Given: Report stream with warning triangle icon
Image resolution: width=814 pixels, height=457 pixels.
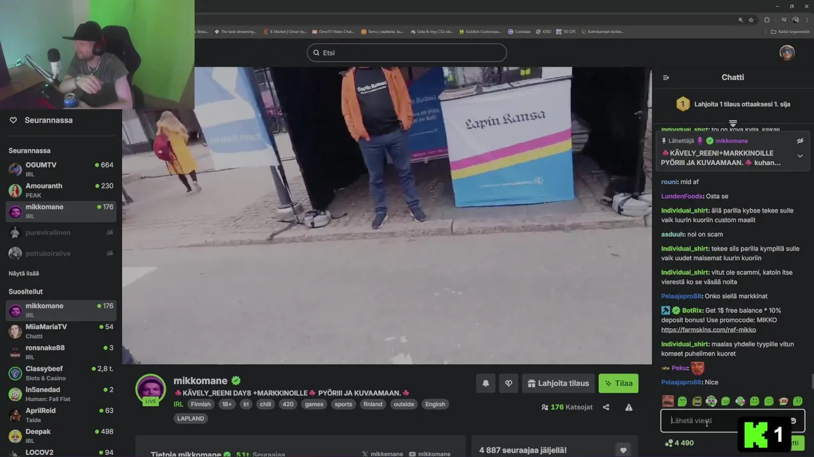Looking at the screenshot, I should tap(628, 407).
